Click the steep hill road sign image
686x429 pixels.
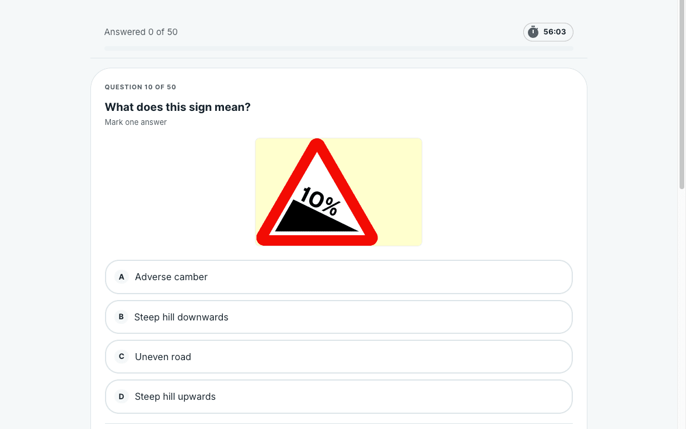pos(338,192)
